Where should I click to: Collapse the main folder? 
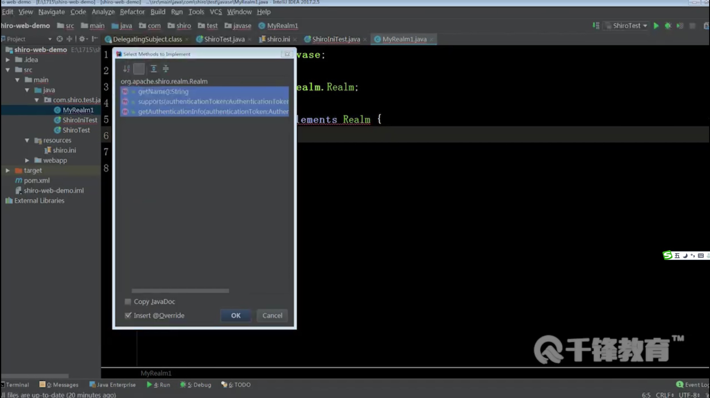[17, 80]
